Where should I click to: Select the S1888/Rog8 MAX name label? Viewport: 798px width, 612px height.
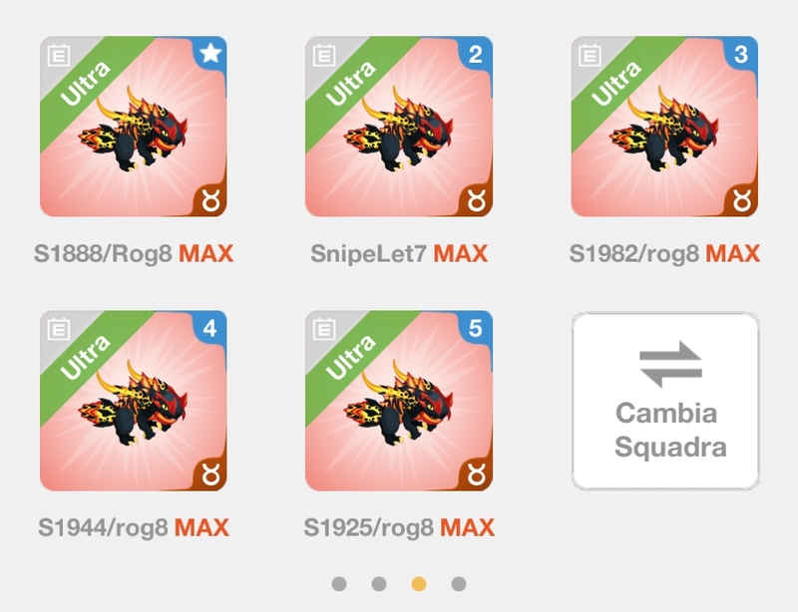(134, 253)
